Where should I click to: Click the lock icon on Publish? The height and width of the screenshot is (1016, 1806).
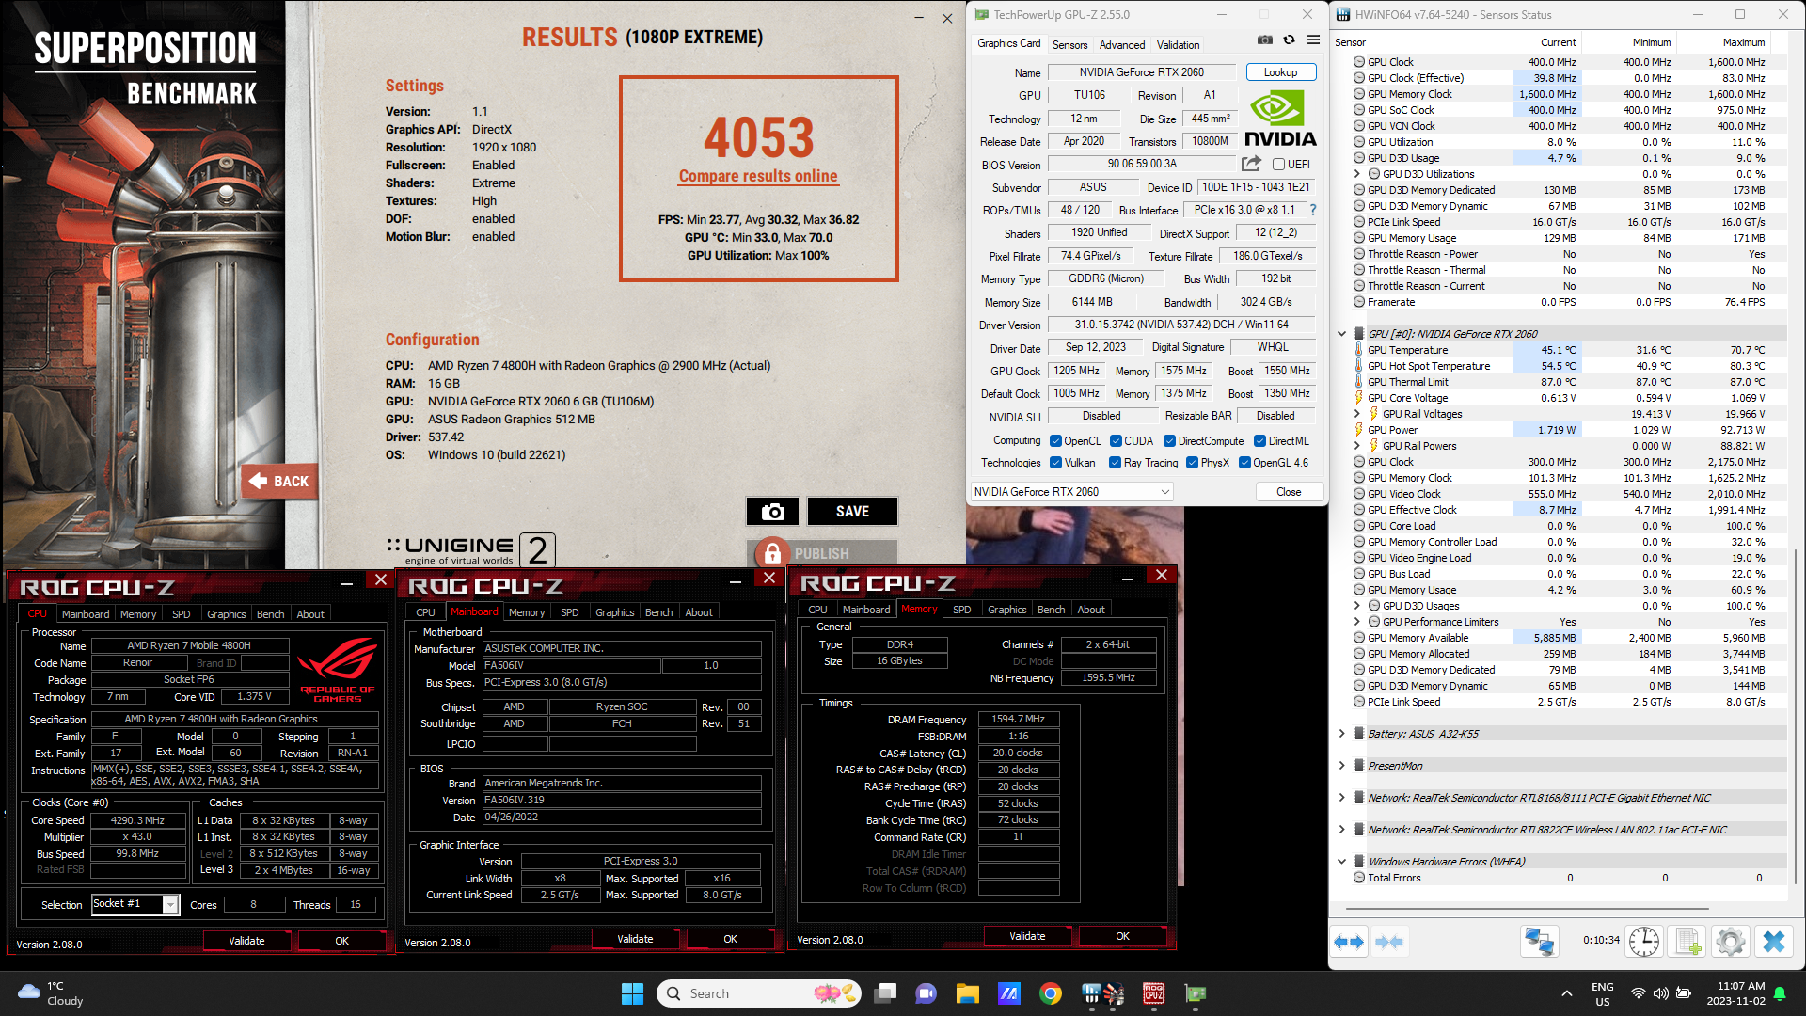(772, 553)
